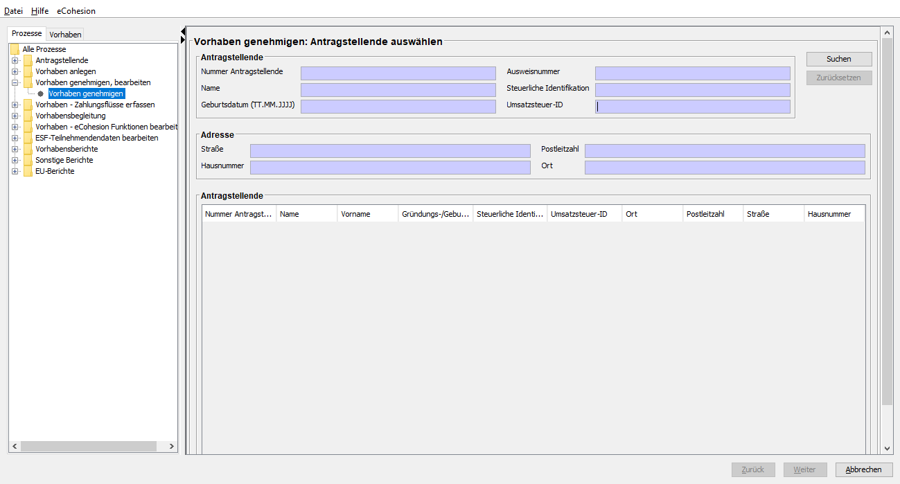Image resolution: width=900 pixels, height=484 pixels.
Task: Click the Weiter button
Action: click(x=804, y=469)
